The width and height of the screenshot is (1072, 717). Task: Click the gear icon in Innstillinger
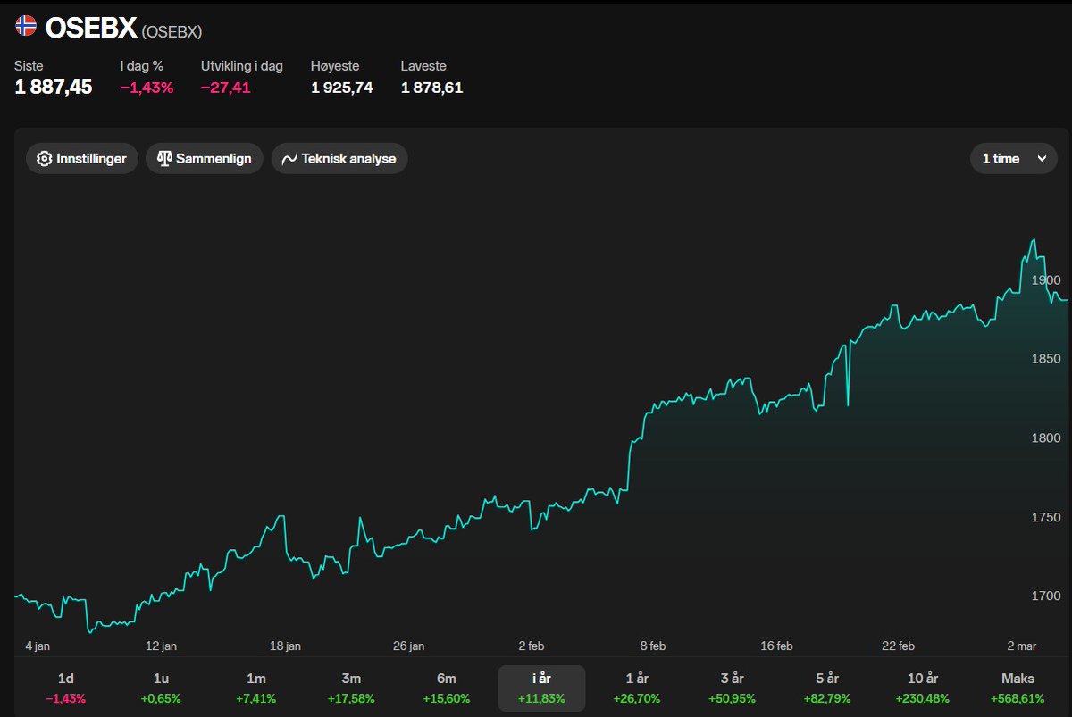point(44,159)
